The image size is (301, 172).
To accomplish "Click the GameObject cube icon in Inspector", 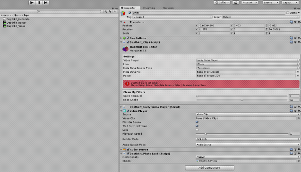I will (123, 13).
